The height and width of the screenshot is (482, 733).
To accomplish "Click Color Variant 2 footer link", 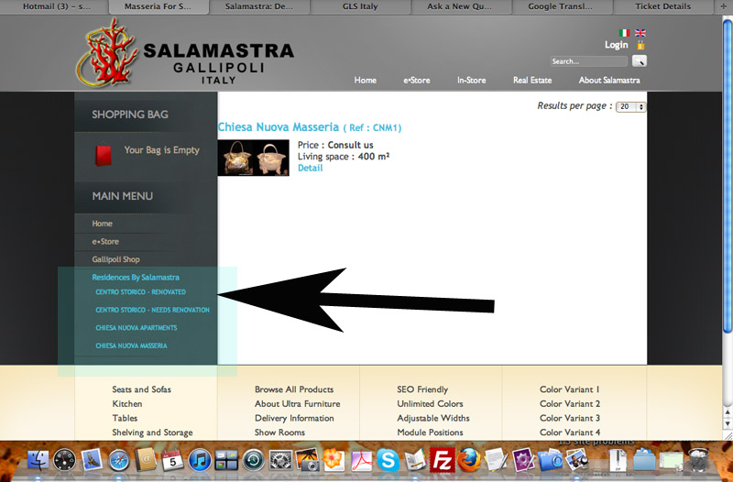I will click(x=570, y=403).
